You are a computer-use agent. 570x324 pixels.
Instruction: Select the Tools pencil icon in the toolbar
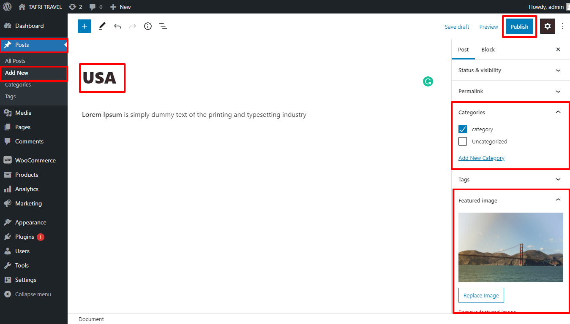click(x=101, y=26)
